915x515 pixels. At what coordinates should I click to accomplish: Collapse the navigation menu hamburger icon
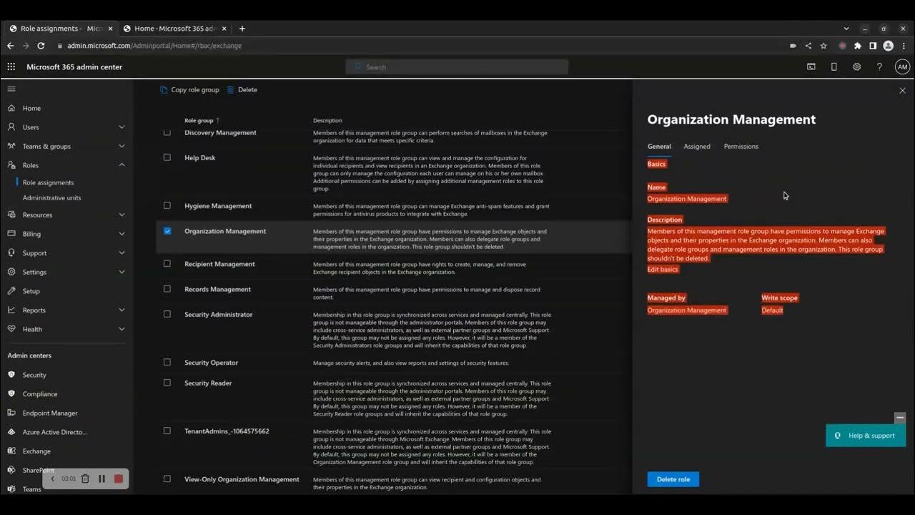11,89
